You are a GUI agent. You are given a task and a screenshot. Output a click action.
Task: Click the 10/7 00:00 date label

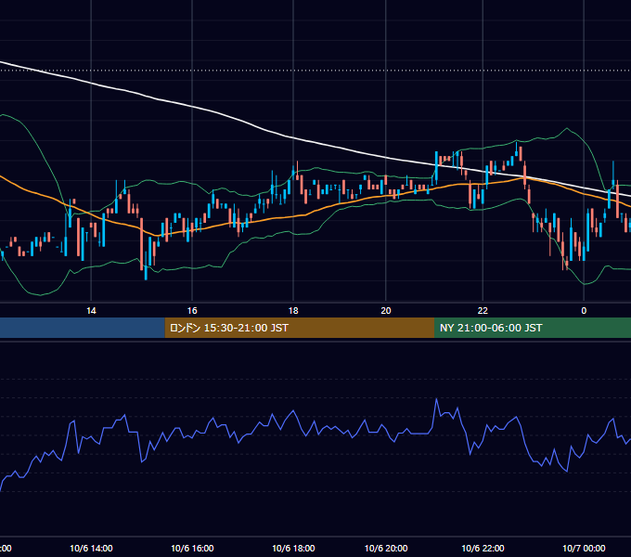coord(584,548)
